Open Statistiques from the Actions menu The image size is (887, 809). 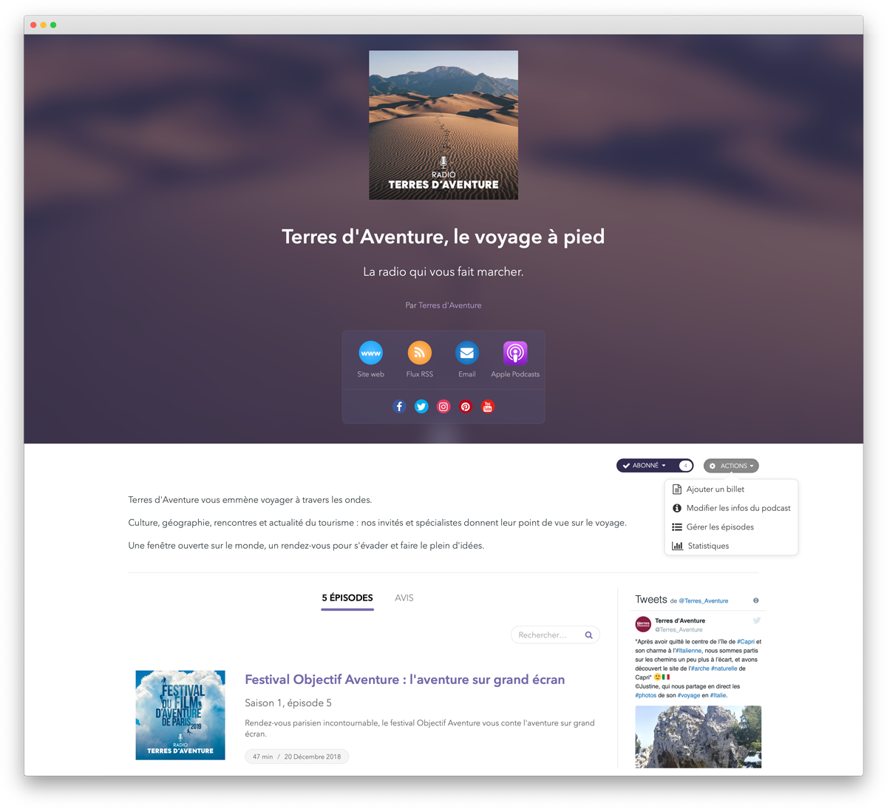[707, 546]
